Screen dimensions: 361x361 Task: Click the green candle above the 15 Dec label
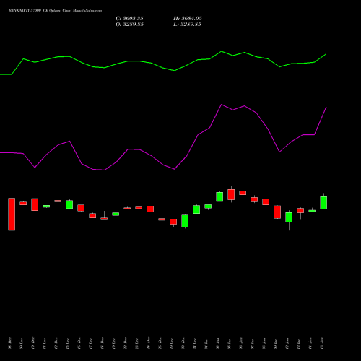click(69, 204)
